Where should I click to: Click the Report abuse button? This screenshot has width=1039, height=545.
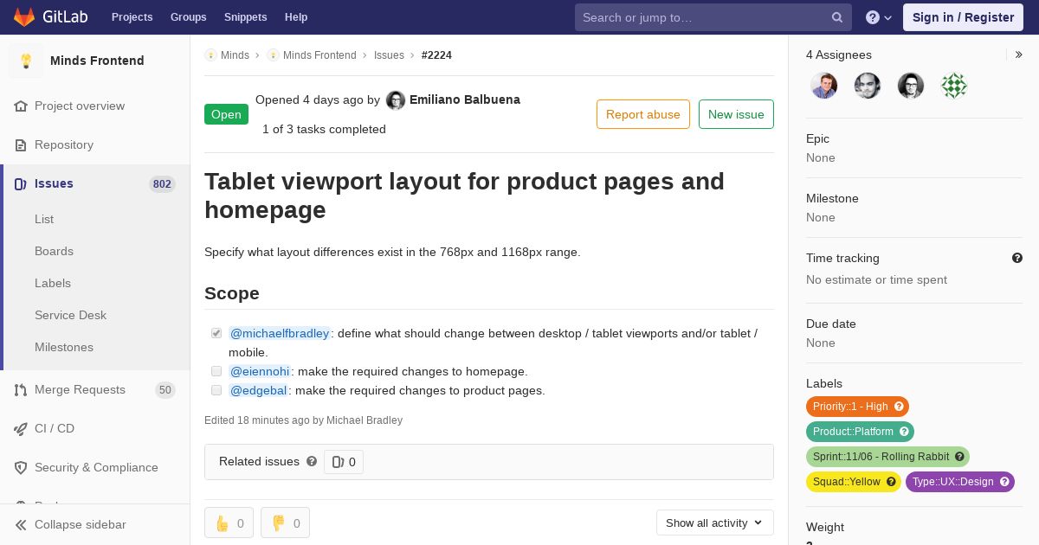(x=643, y=114)
